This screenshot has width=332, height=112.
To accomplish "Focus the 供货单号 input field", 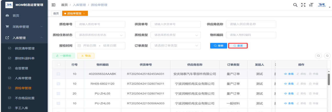I will pos(176,24).
